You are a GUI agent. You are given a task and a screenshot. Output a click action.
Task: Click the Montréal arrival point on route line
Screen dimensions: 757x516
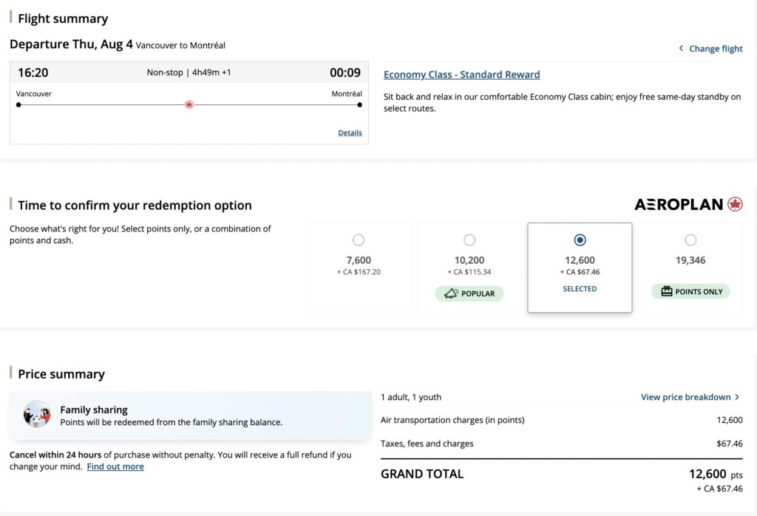tap(360, 105)
